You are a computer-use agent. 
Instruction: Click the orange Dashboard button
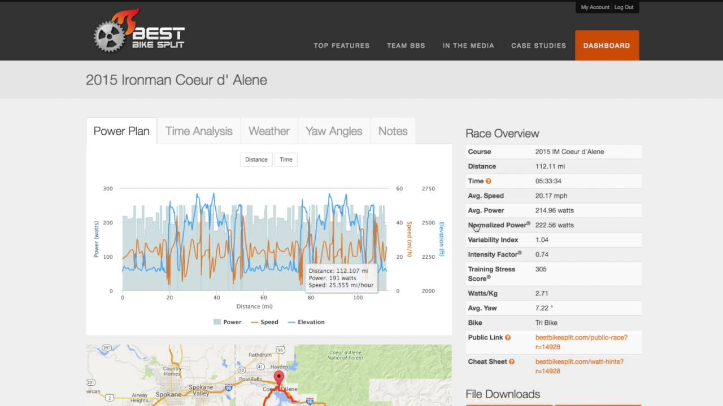click(x=607, y=45)
